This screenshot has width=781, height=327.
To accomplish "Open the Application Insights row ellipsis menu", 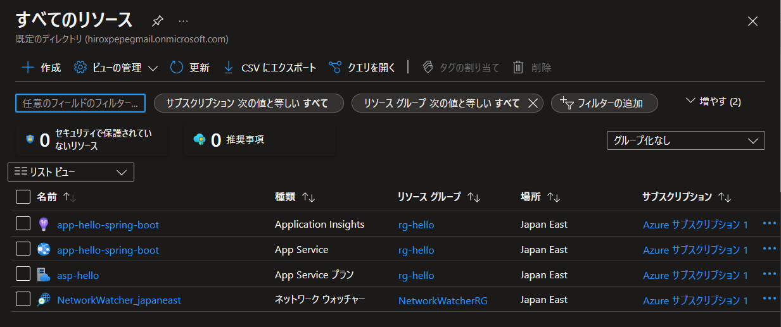I will click(x=770, y=223).
